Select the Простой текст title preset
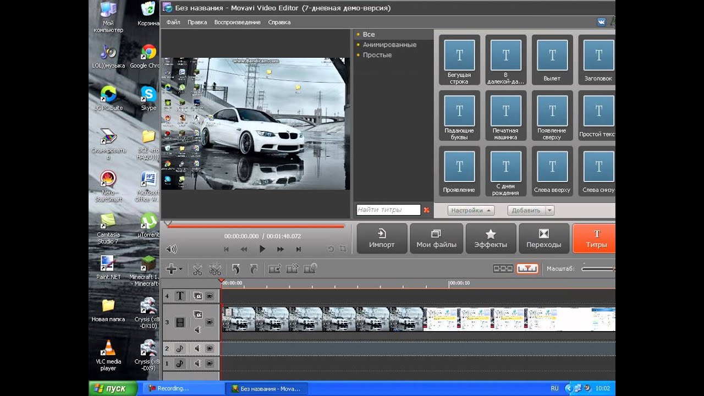 (x=598, y=116)
